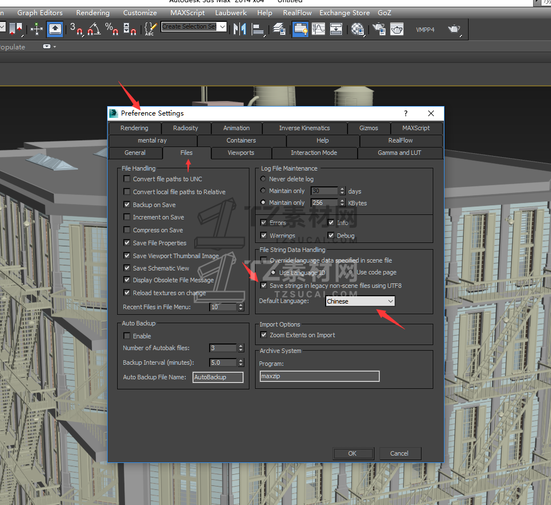Select the Never delete log radio button
The height and width of the screenshot is (505, 551).
(263, 179)
